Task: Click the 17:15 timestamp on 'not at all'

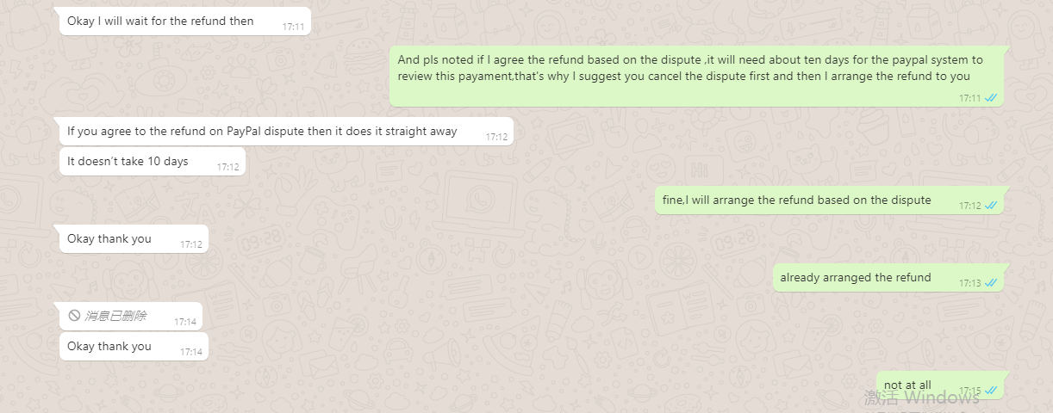Action: (970, 391)
